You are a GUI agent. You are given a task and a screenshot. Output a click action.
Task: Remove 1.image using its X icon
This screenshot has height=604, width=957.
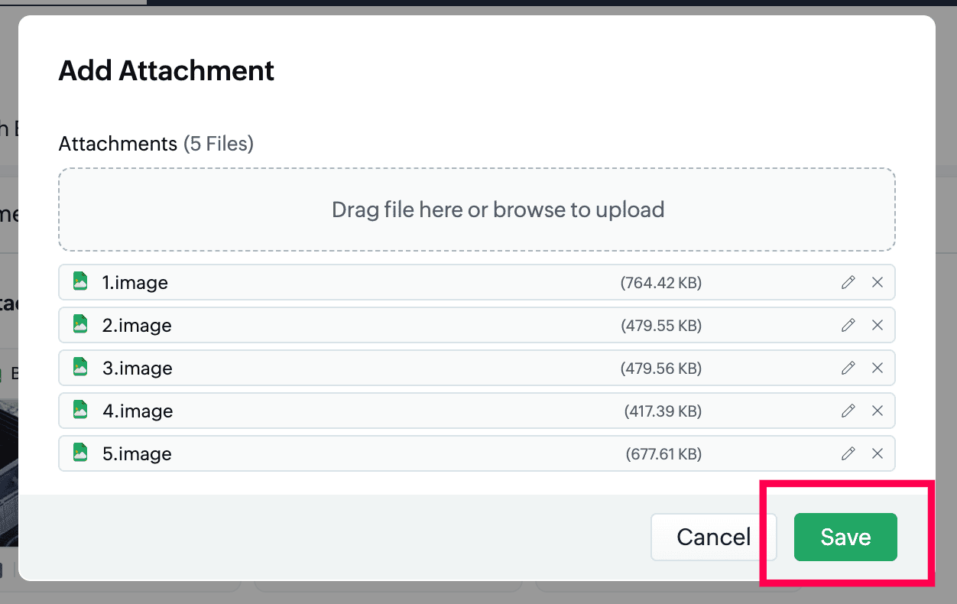pyautogui.click(x=878, y=283)
